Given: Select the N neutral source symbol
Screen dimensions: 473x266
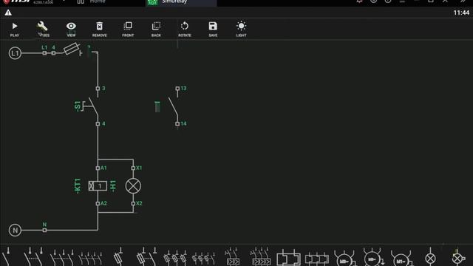Looking at the screenshot, I should pos(15,230).
